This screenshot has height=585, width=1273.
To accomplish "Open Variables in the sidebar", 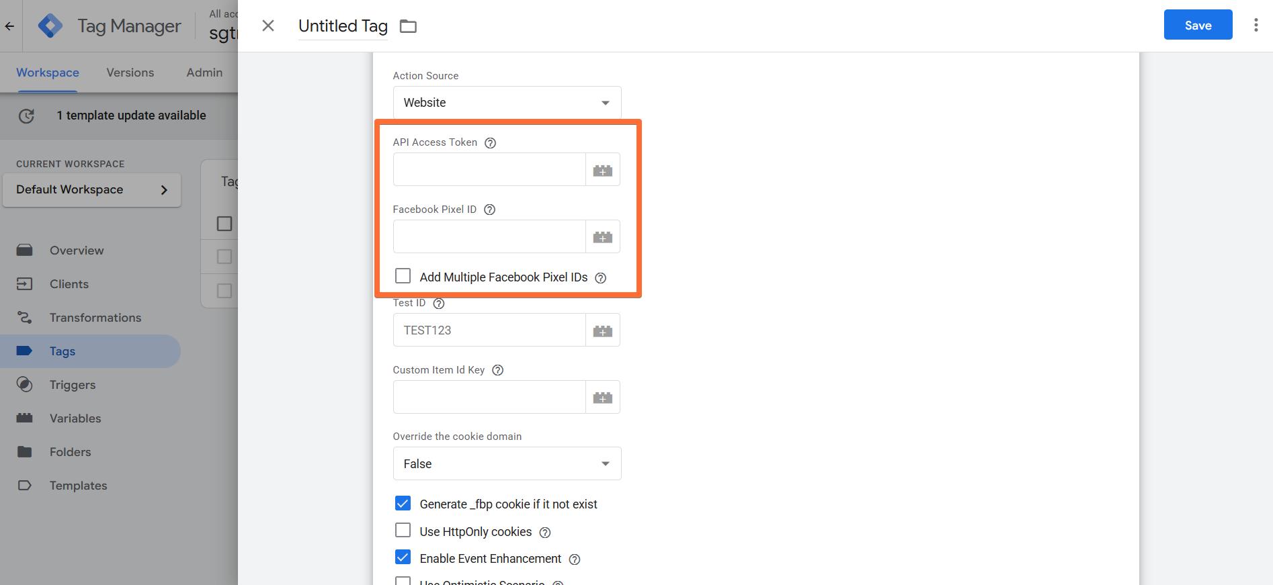I will [x=90, y=418].
